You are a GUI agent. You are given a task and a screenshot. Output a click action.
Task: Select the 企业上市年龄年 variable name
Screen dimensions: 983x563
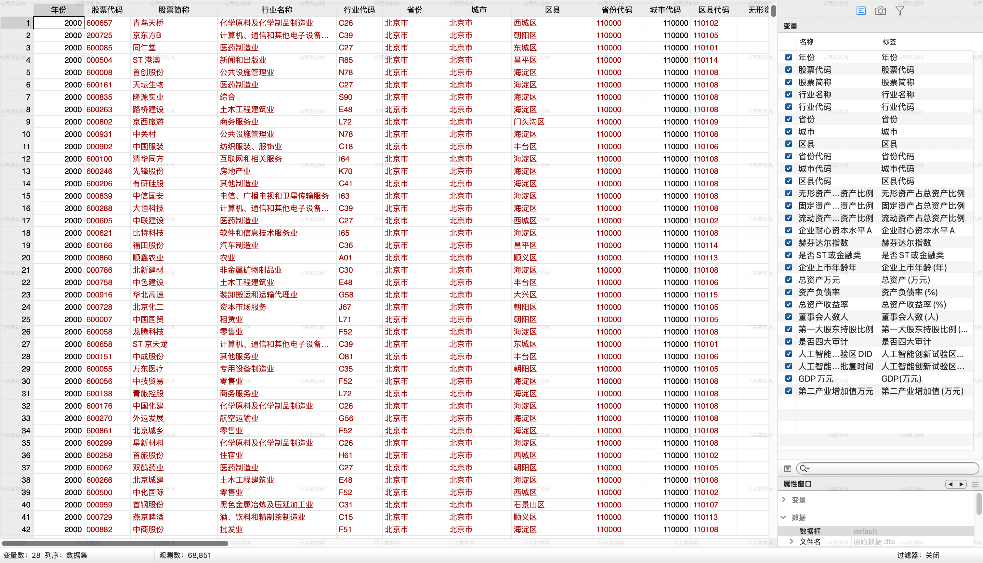click(827, 268)
